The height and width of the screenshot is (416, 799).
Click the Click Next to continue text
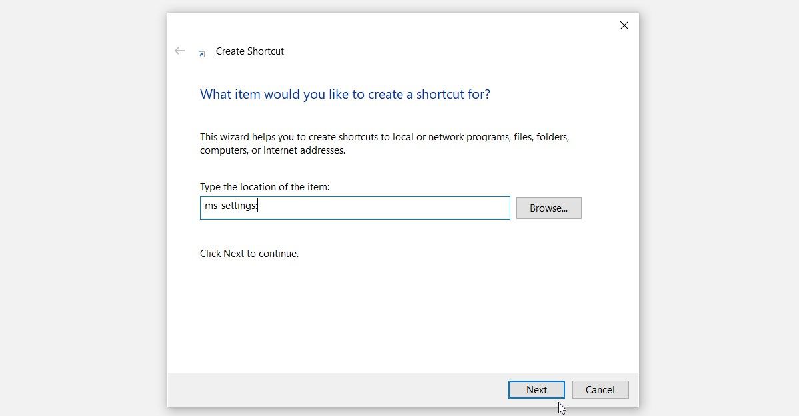(249, 254)
